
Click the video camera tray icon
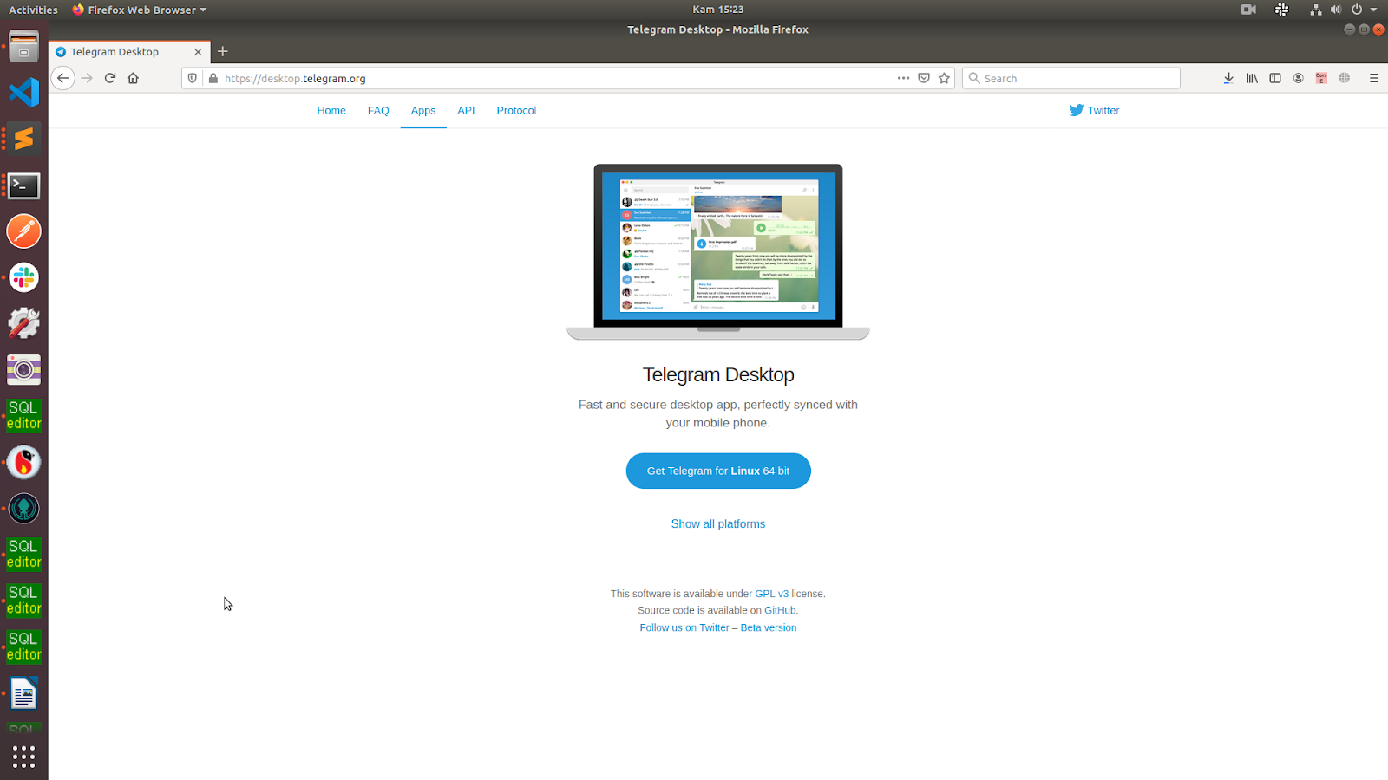1248,10
